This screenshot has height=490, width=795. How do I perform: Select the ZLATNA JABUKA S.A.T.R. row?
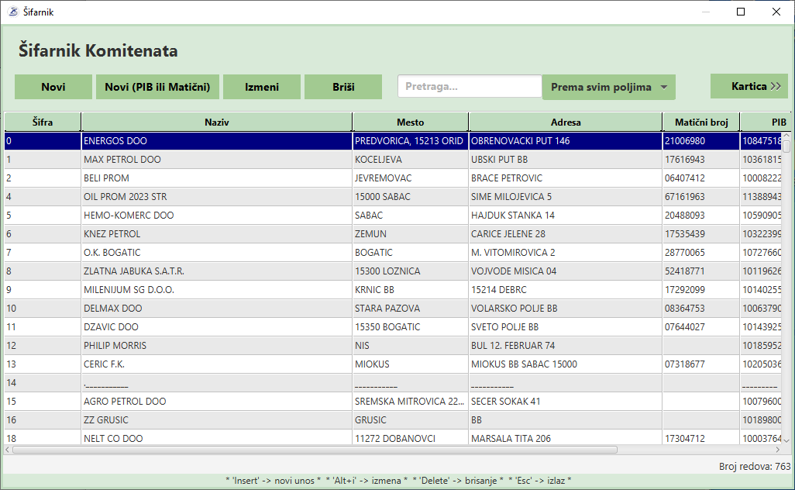pos(217,271)
